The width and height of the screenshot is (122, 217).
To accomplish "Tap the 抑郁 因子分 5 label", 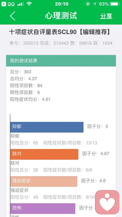I will tap(98, 127).
